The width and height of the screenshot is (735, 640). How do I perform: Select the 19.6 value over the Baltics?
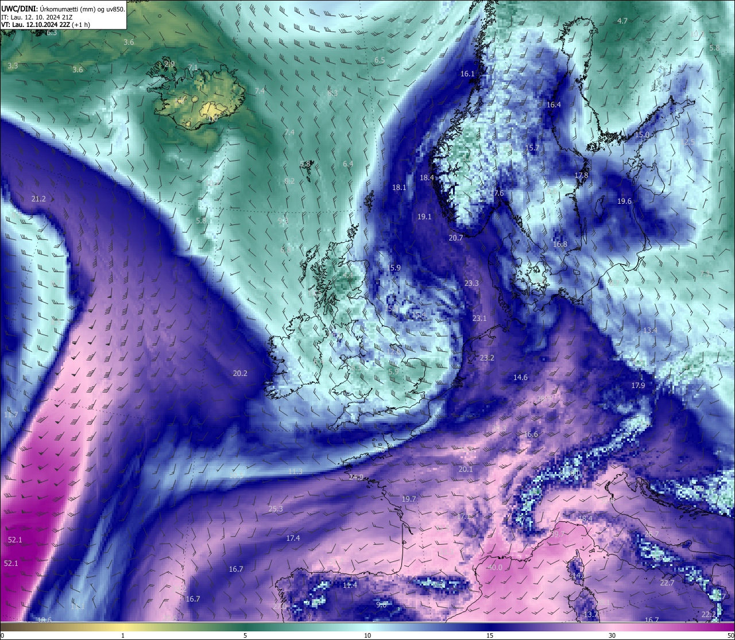(624, 201)
